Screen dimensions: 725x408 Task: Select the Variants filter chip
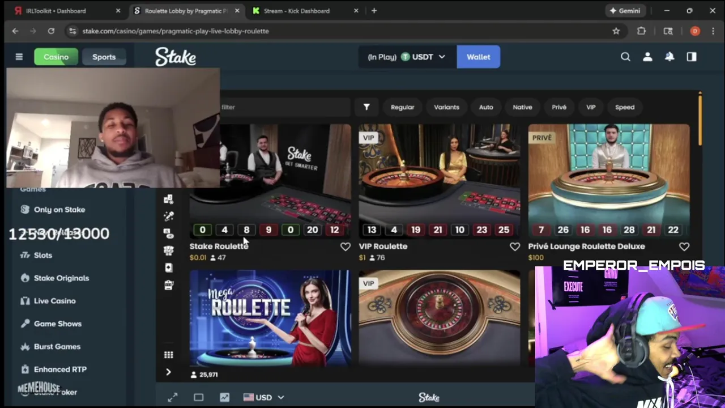(446, 107)
